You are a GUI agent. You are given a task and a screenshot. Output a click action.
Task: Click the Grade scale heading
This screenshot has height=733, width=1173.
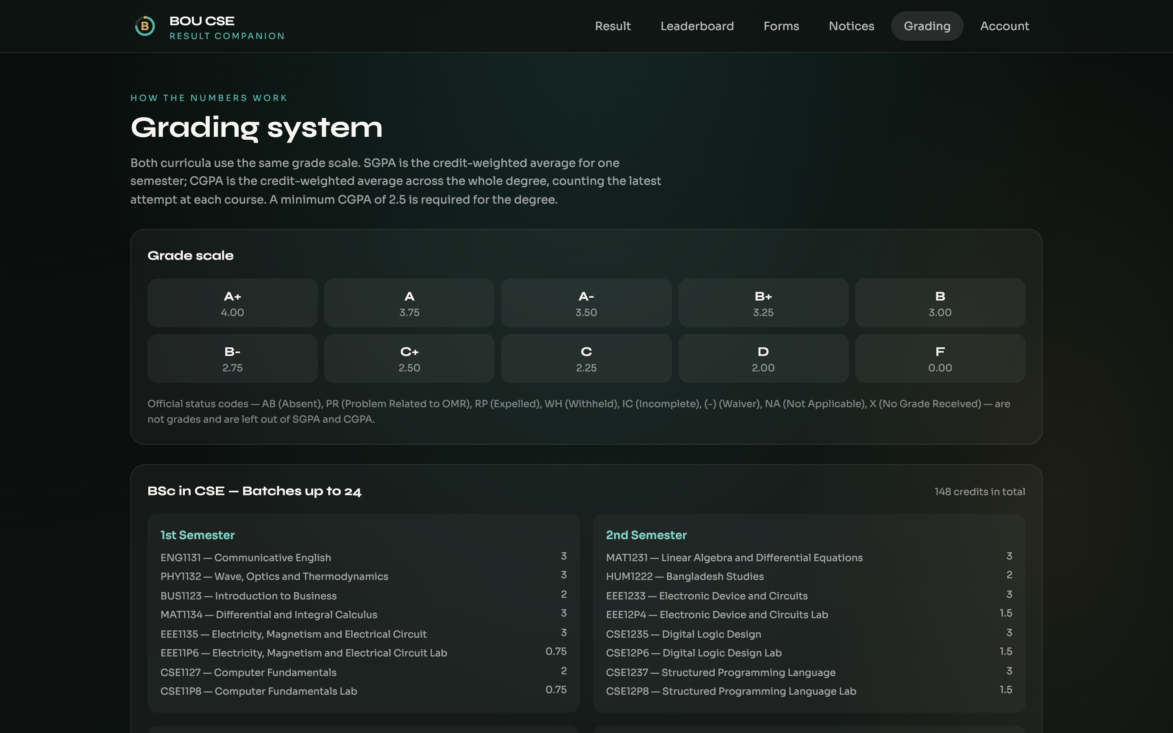191,255
